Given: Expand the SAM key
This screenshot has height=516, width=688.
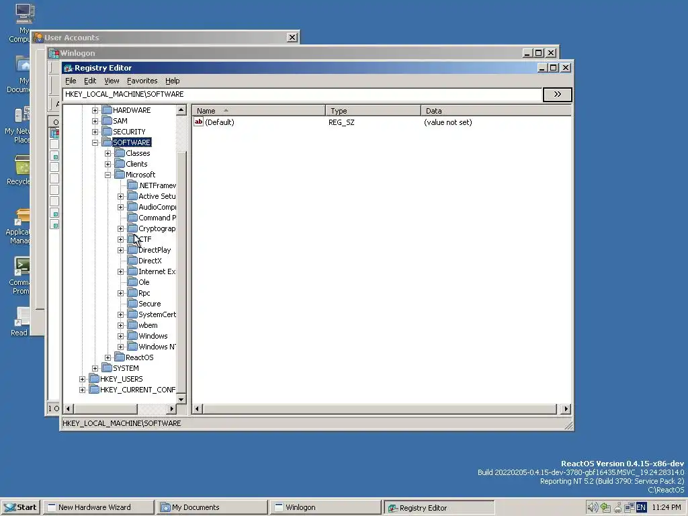Looking at the screenshot, I should coord(95,121).
